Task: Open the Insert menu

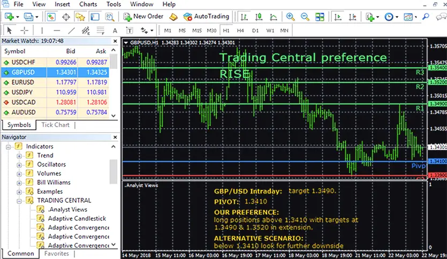Action: coord(62,4)
